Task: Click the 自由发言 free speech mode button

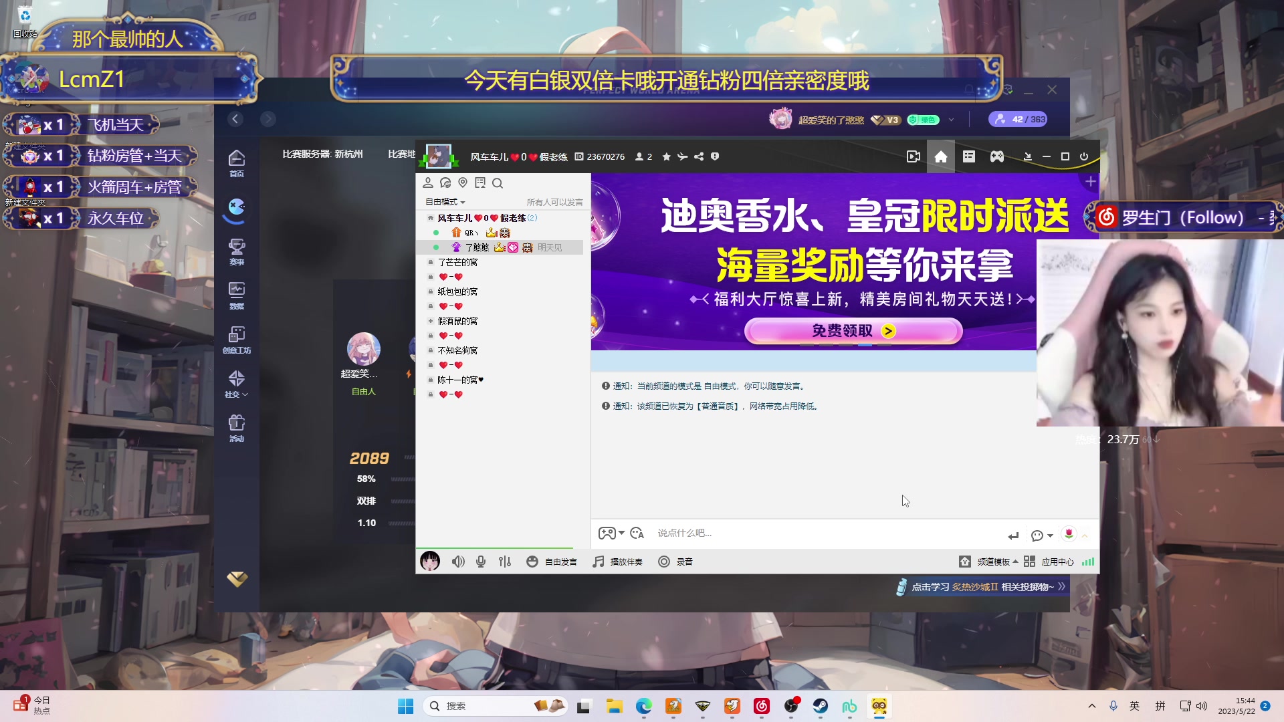Action: [x=552, y=562]
